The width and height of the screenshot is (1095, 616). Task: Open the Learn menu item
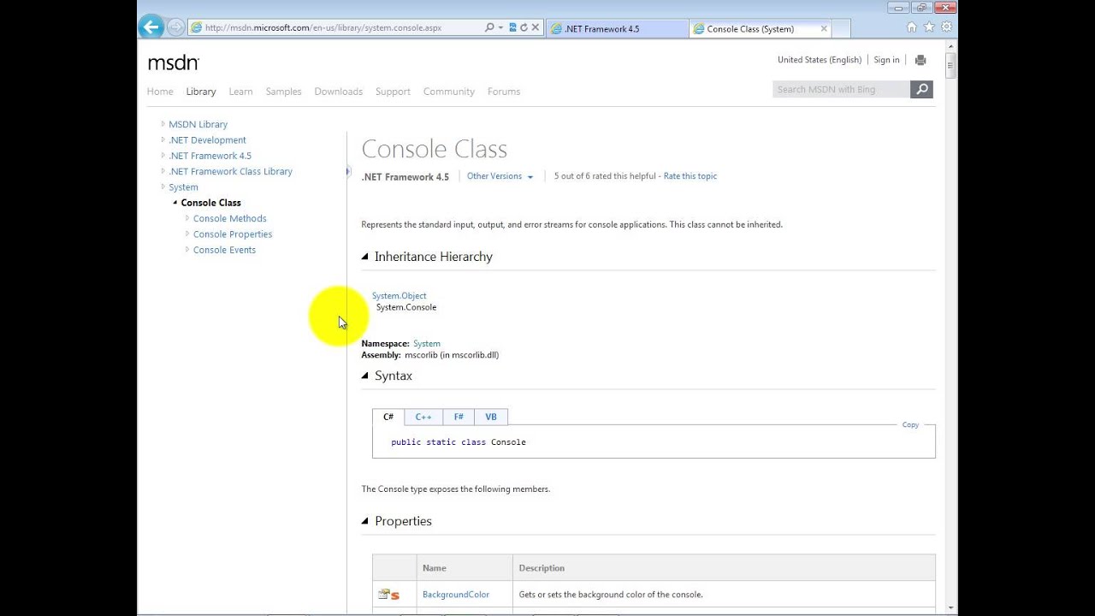click(240, 92)
